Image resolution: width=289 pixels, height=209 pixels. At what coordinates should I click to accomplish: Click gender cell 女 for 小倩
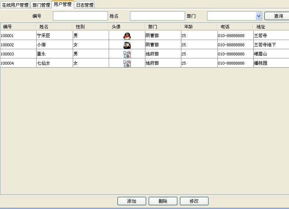[x=91, y=44]
